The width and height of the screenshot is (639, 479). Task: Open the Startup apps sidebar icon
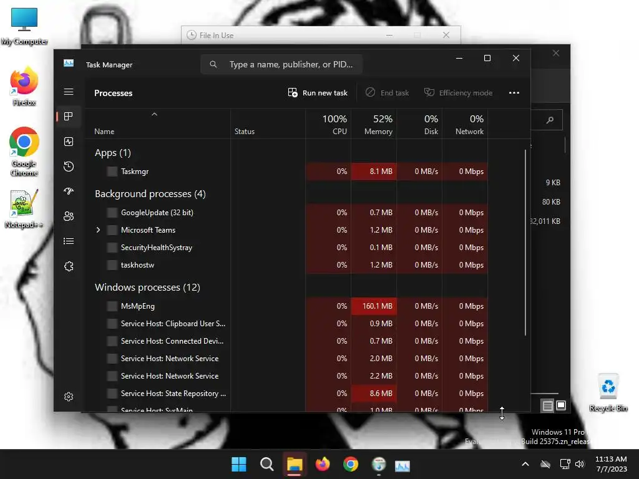click(69, 191)
